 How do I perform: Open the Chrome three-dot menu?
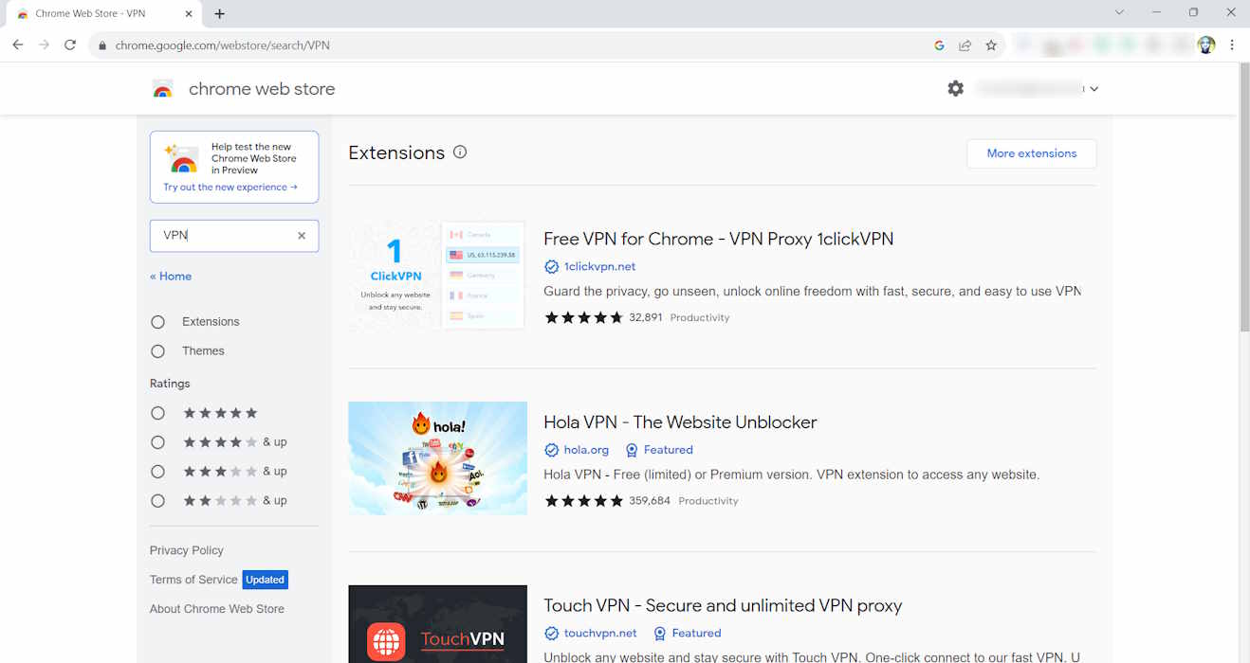pos(1232,45)
